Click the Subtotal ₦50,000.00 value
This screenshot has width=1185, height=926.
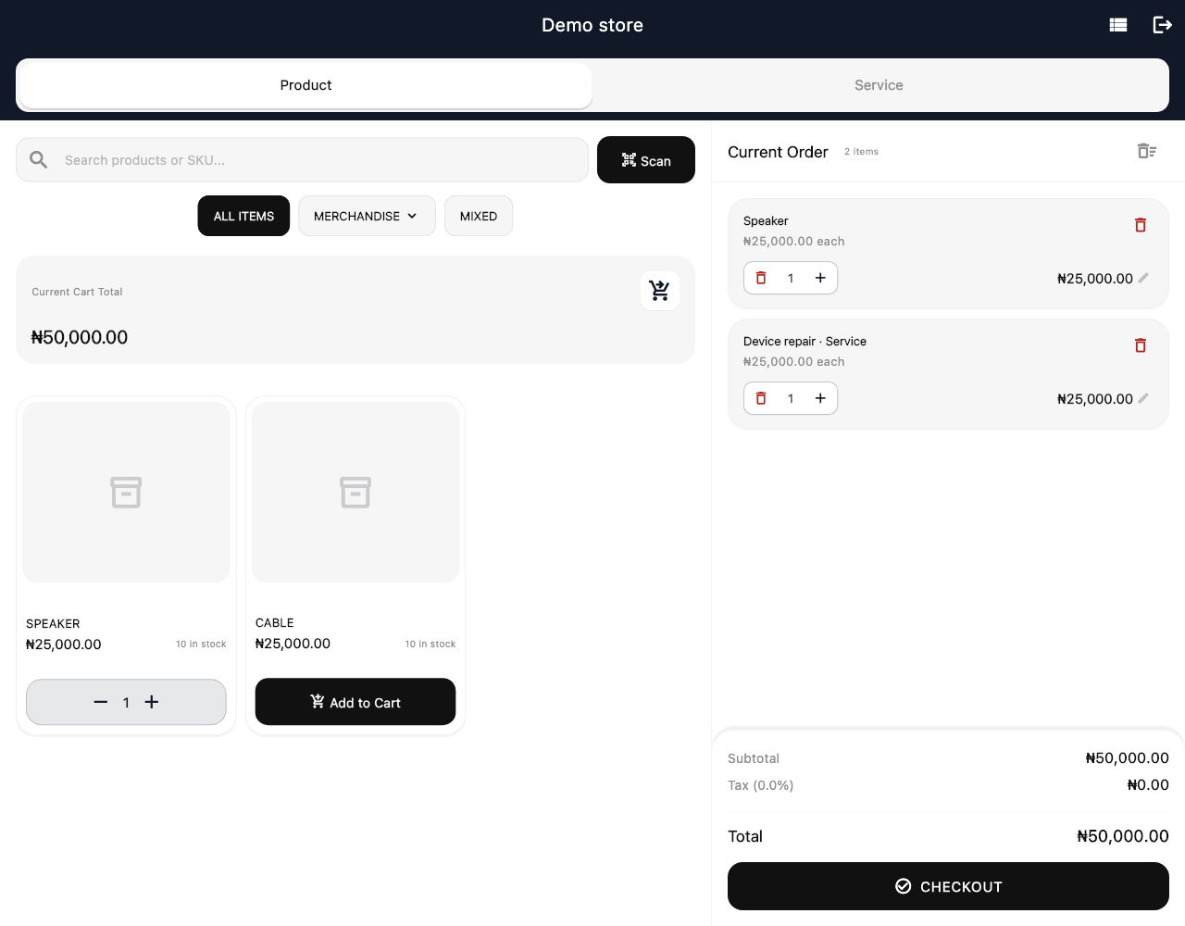coord(1128,758)
